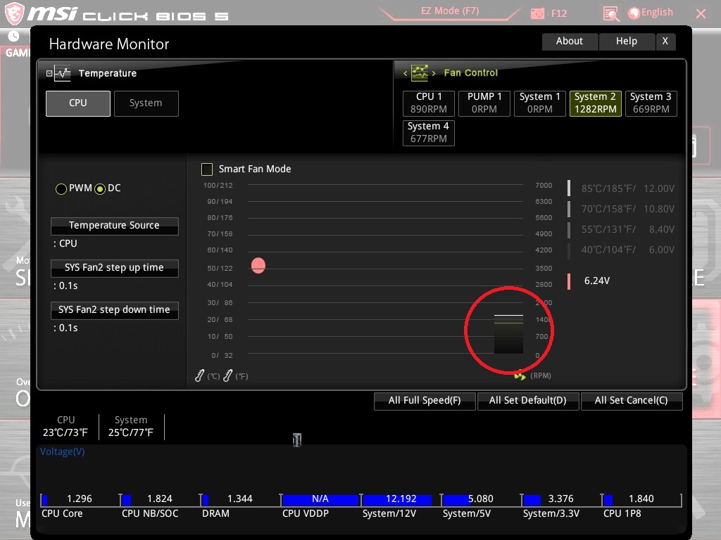Click the 70°C/158°F 10.80V level
Image resolution: width=721 pixels, height=540 pixels.
coord(622,209)
